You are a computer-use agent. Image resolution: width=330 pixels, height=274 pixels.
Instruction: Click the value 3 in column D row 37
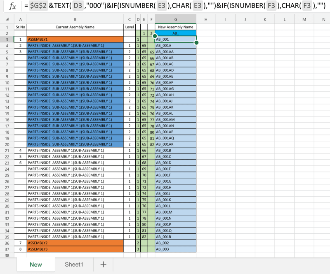138,249
